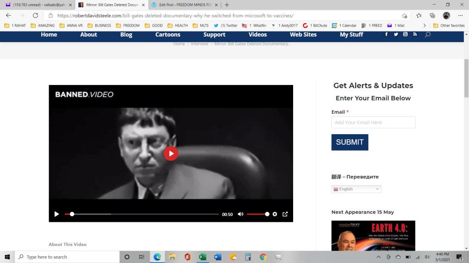Click the Twitter icon in site header

(396, 35)
